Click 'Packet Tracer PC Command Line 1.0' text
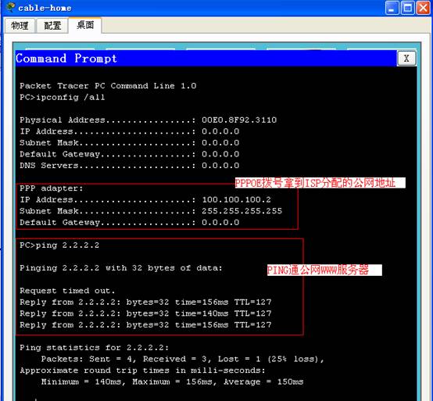This screenshot has height=401, width=433. [108, 86]
